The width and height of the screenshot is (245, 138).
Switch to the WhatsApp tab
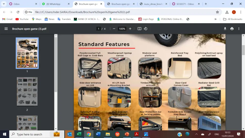55,4
